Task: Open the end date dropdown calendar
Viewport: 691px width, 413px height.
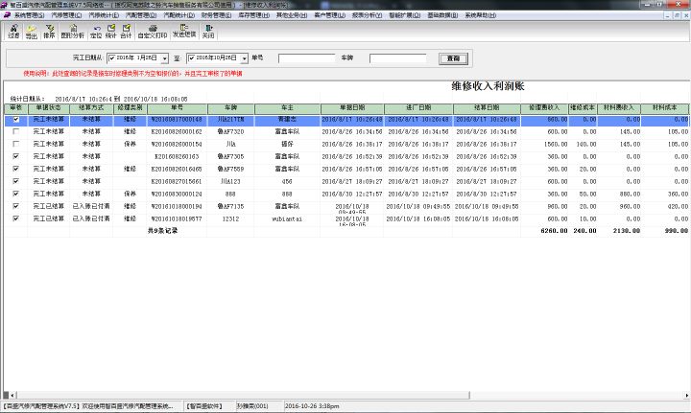Action: [244, 58]
